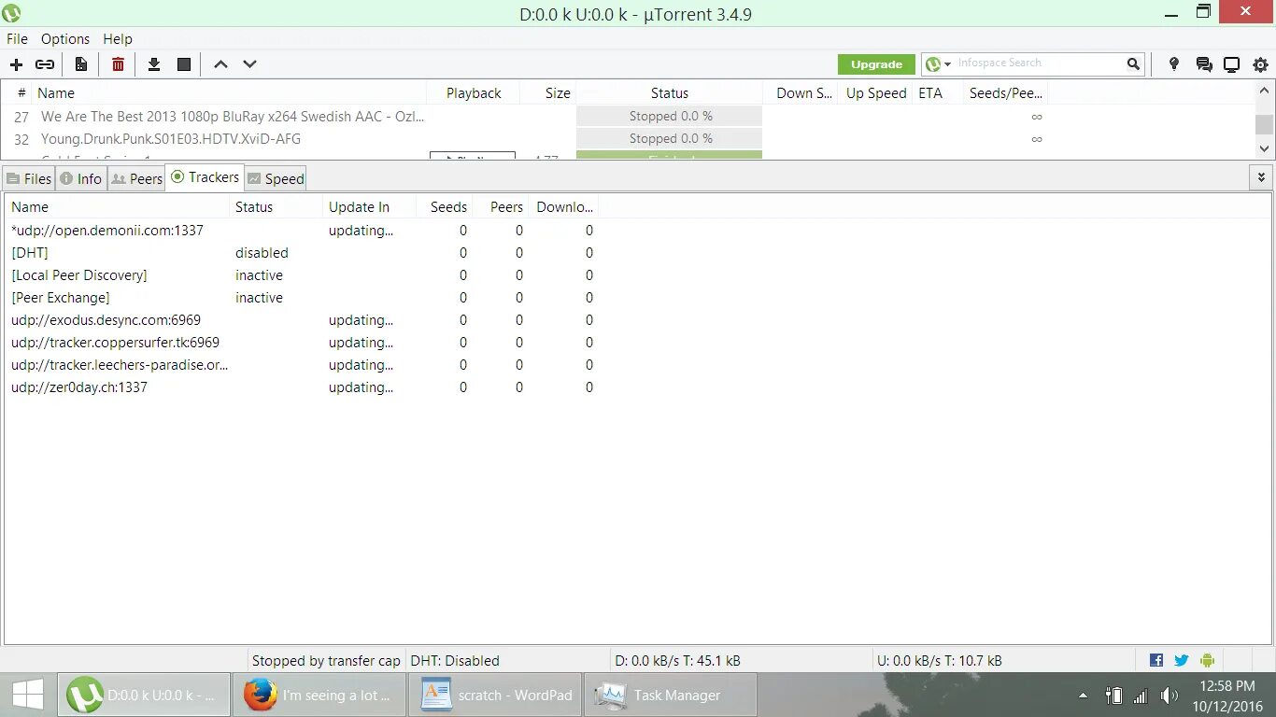Select tracker udp://tracker.leechers-paradise row
1276x717 pixels.
[302, 365]
